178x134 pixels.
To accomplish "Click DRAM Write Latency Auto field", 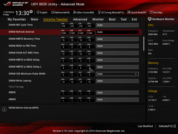I will point(117,81).
